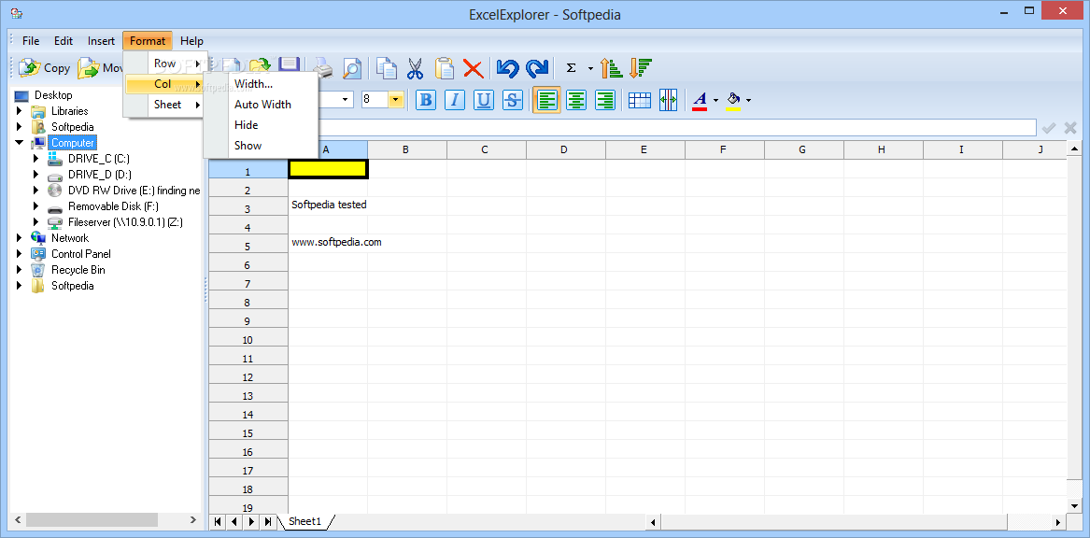This screenshot has height=538, width=1090.
Task: Select Fileserver (Z:) network drive
Action: 125,222
